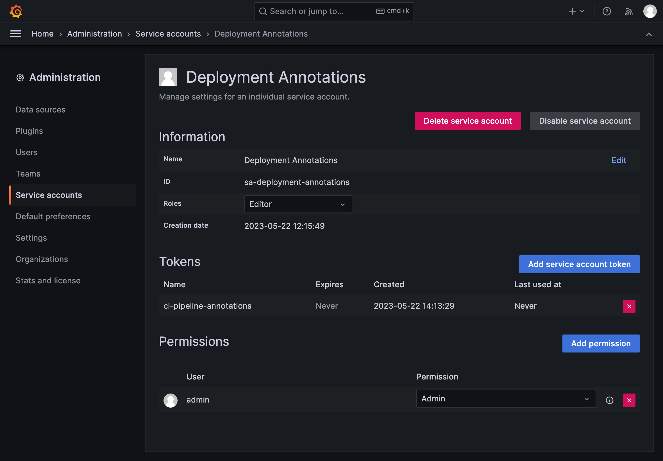This screenshot has width=663, height=461.
Task: Click Disable service account button
Action: (585, 121)
